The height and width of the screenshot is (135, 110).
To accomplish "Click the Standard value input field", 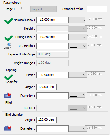I will pos(97,9).
